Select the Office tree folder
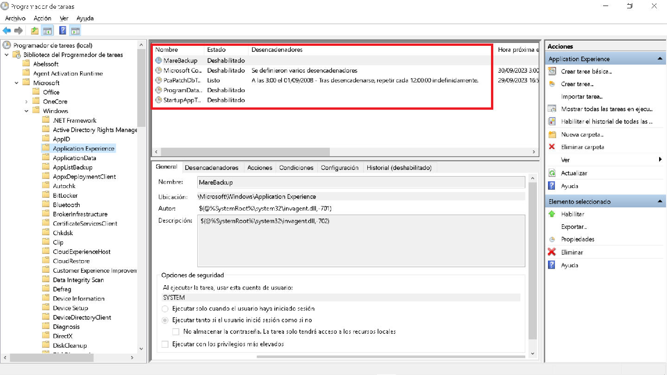The height and width of the screenshot is (375, 667). [51, 92]
